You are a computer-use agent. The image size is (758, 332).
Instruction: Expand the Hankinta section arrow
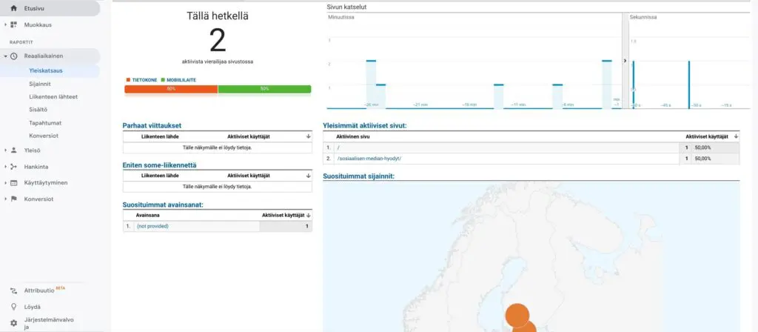pos(5,166)
